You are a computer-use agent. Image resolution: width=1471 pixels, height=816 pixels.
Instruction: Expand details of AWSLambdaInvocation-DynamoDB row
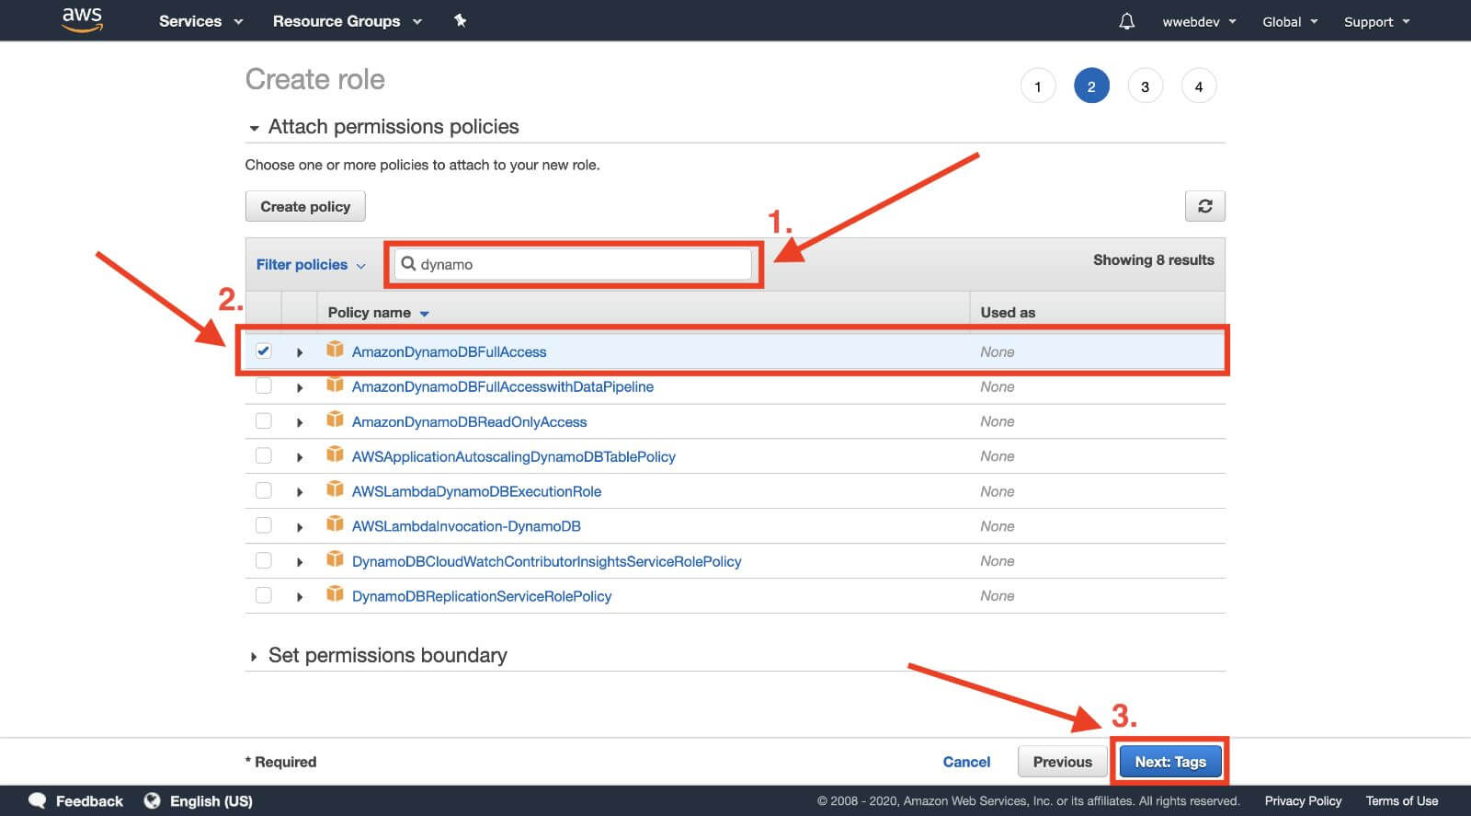pos(300,527)
